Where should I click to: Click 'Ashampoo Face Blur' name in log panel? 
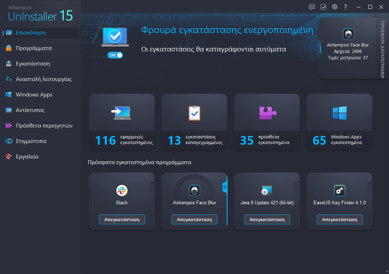[x=348, y=45]
